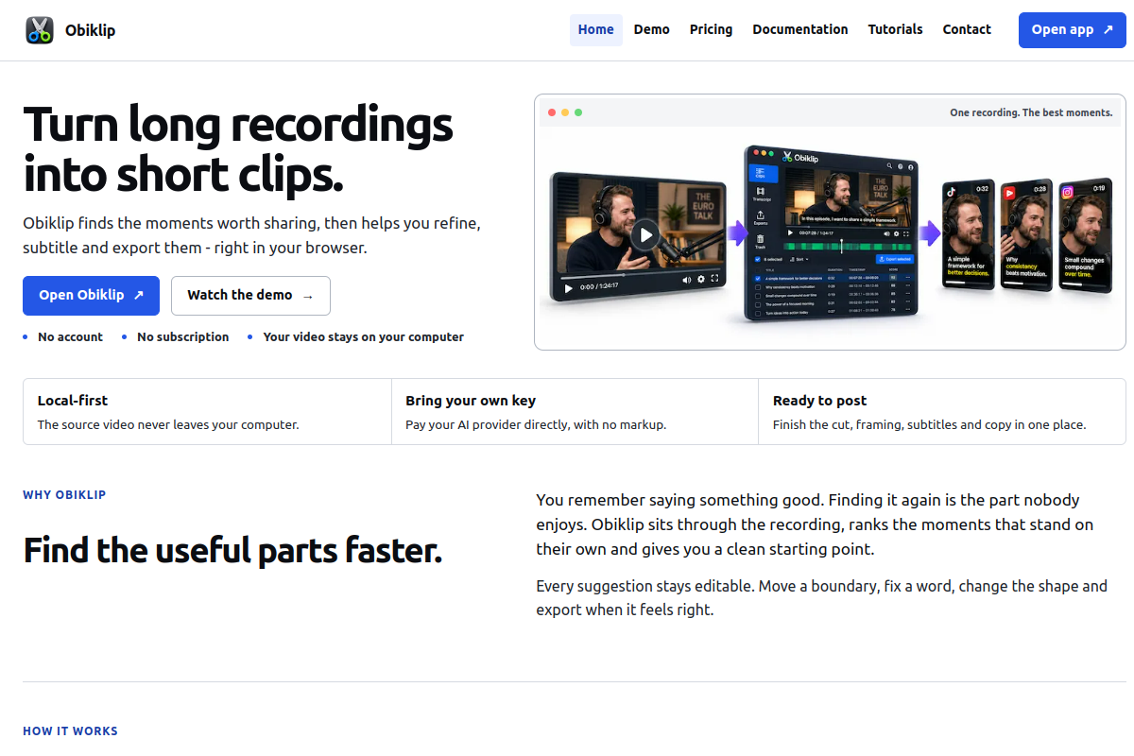This screenshot has width=1134, height=756.
Task: Open the Trash icon in app sidebar
Action: click(x=760, y=242)
